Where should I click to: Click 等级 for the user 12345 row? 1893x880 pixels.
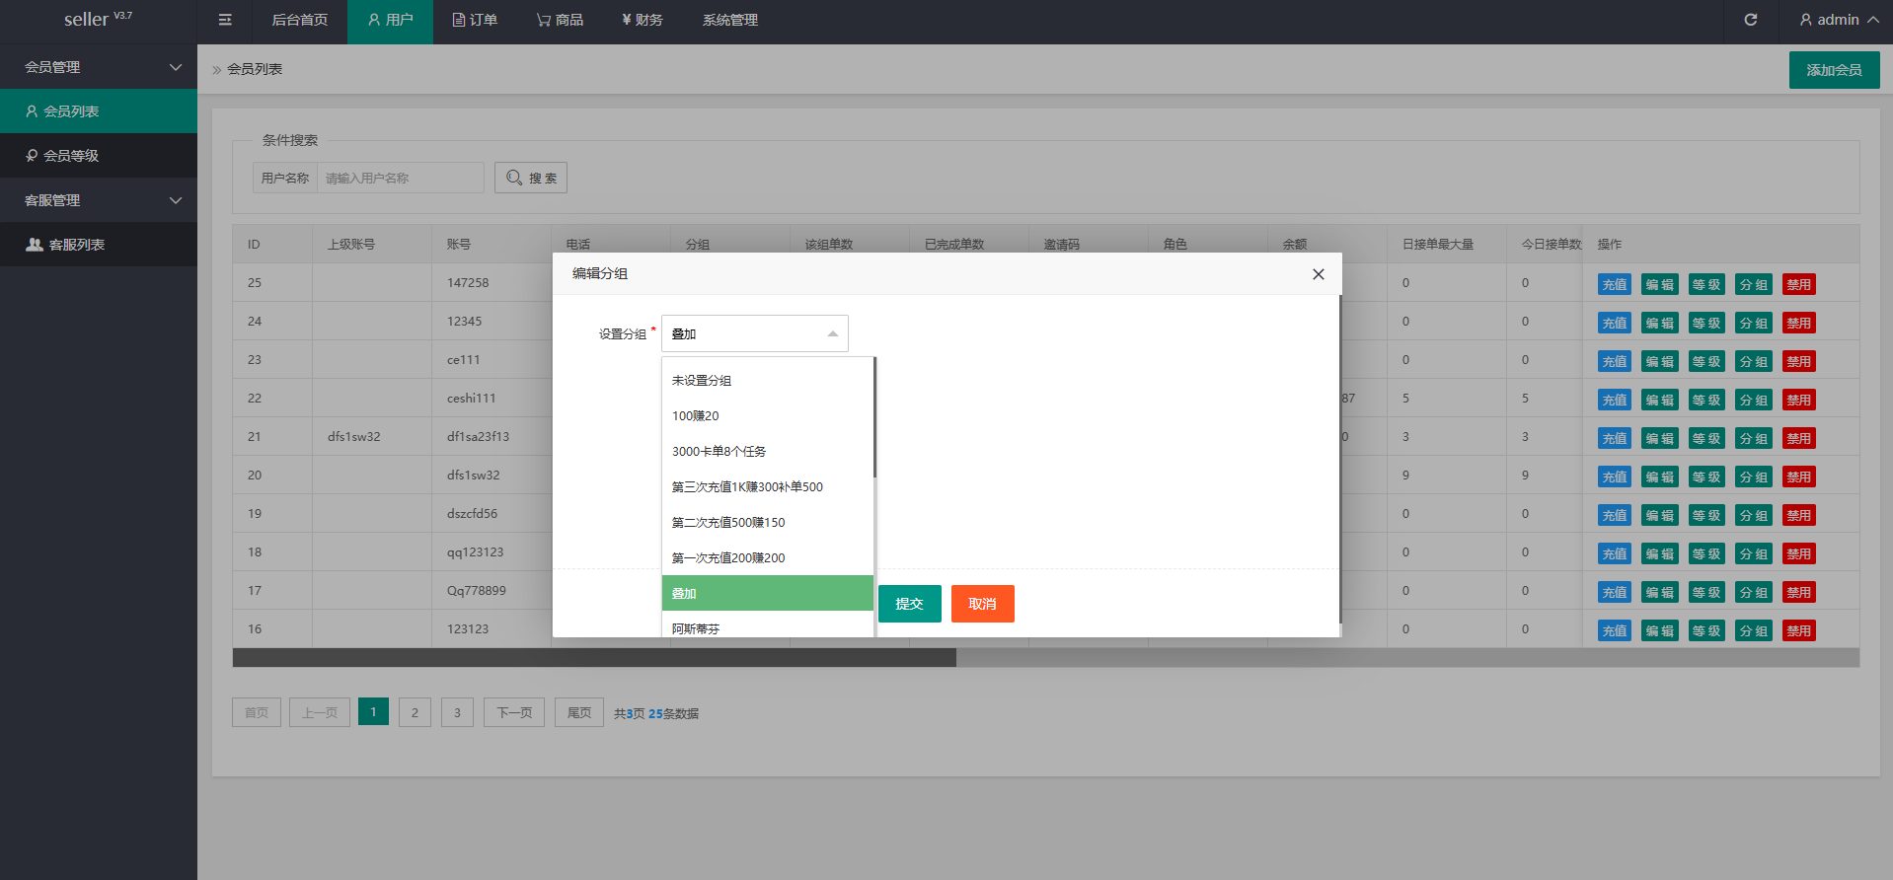point(1706,323)
